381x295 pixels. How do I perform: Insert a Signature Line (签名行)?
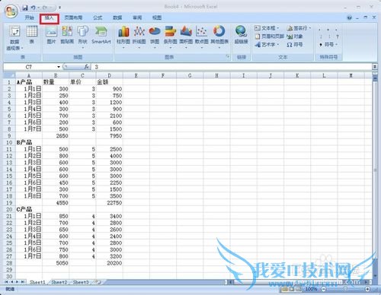point(299,28)
